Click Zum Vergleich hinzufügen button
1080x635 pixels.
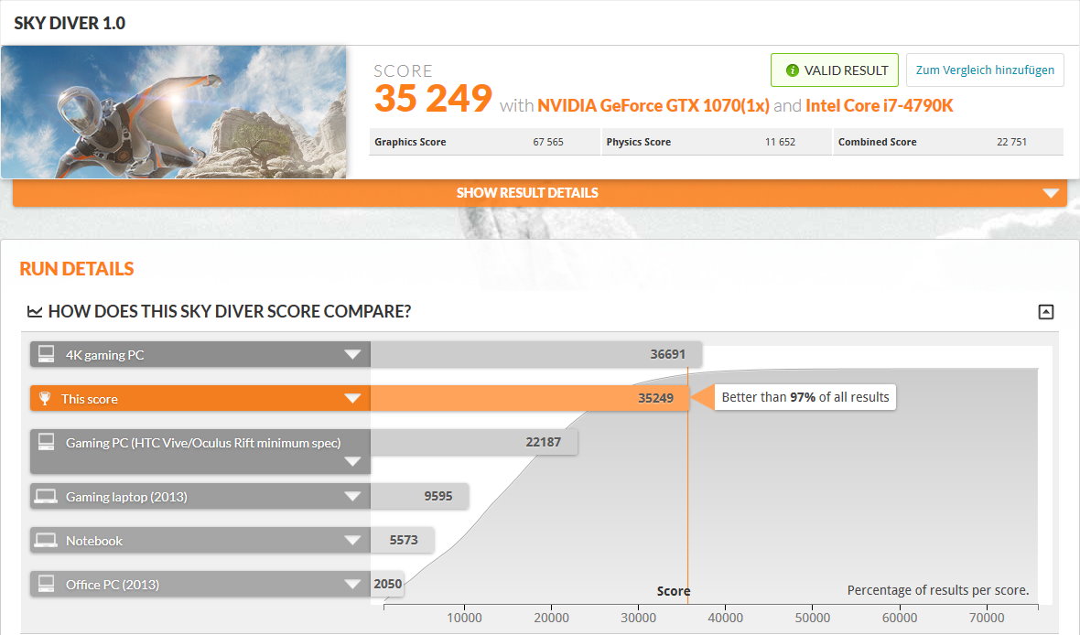pyautogui.click(x=985, y=70)
